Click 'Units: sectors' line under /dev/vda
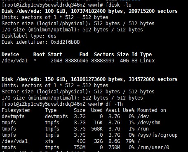This screenshot has height=152, width=188. click(55, 17)
